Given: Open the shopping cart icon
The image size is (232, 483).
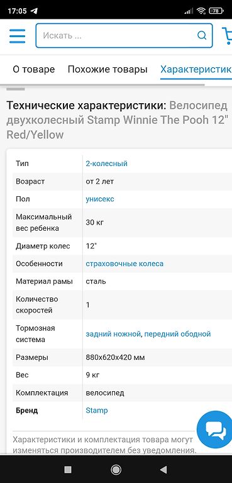Looking at the screenshot, I should click(227, 36).
